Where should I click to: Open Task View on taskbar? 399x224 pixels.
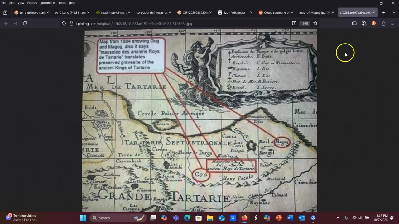point(153,218)
